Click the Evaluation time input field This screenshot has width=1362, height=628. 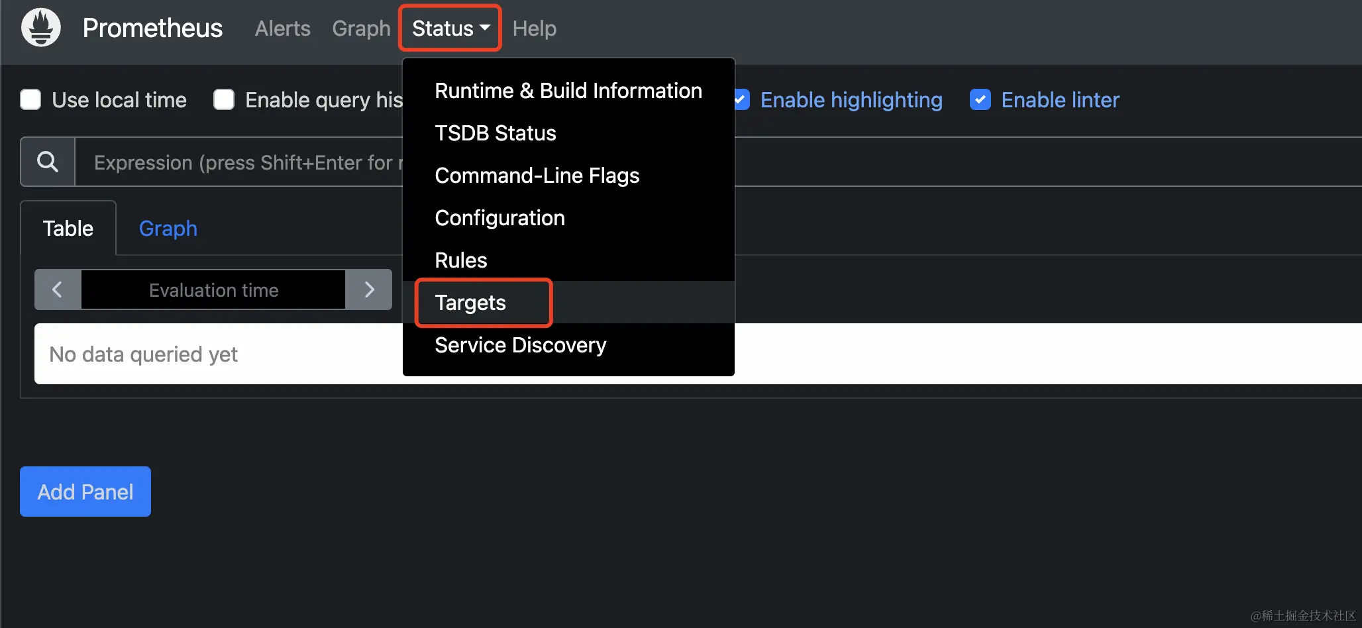(x=213, y=289)
